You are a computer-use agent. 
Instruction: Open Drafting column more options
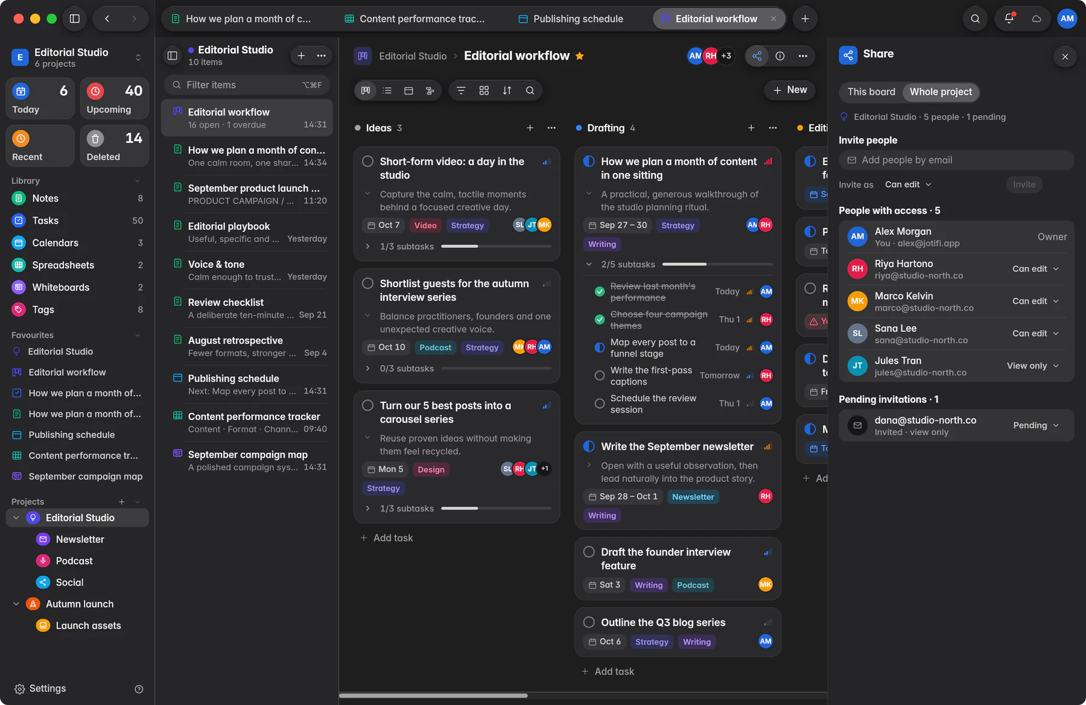pyautogui.click(x=773, y=128)
